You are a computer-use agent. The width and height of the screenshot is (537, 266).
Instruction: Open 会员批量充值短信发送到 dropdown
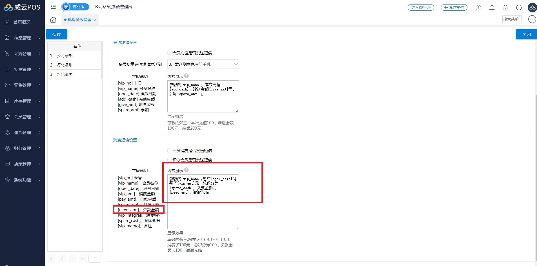click(x=203, y=64)
